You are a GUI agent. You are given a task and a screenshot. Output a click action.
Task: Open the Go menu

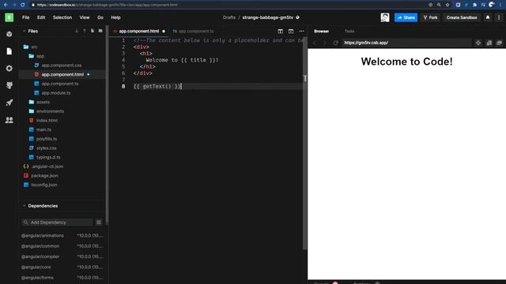tap(100, 17)
